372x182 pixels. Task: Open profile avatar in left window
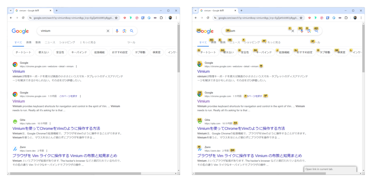pos(170,18)
